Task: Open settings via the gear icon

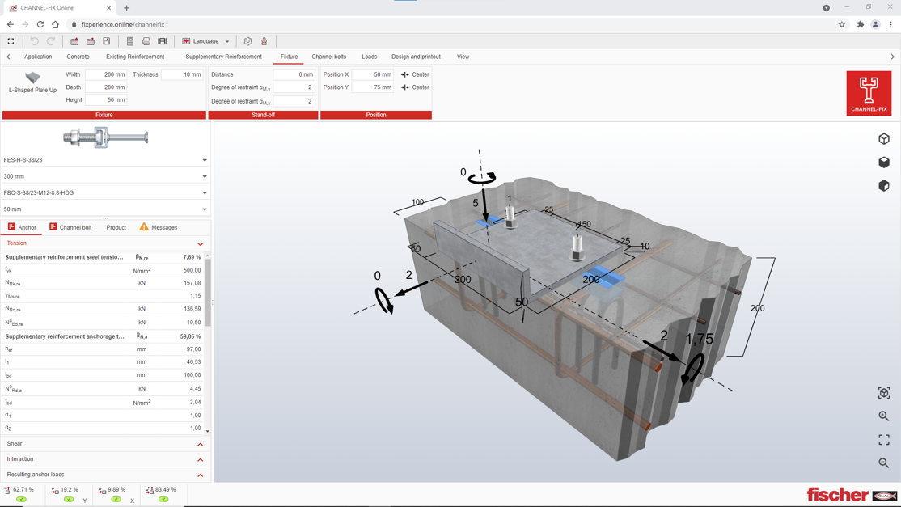Action: pos(247,41)
